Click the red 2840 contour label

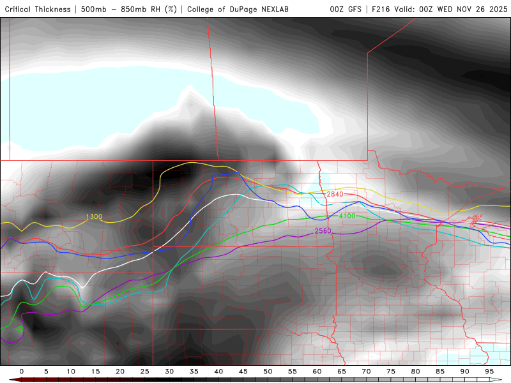tap(335, 194)
